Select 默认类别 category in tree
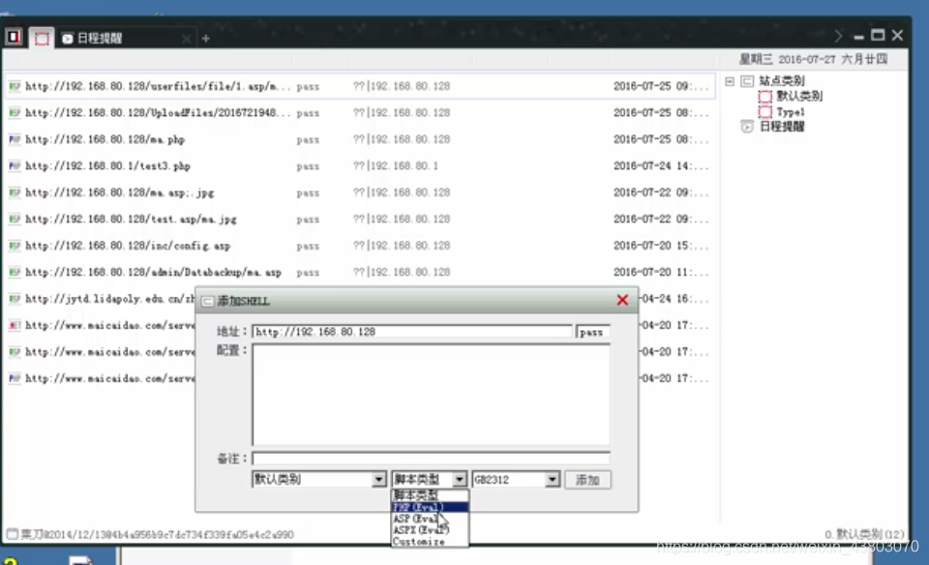This screenshot has width=929, height=565. (799, 96)
